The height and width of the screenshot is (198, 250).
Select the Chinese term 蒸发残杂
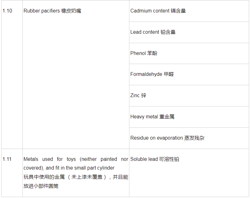pyautogui.click(x=194, y=138)
